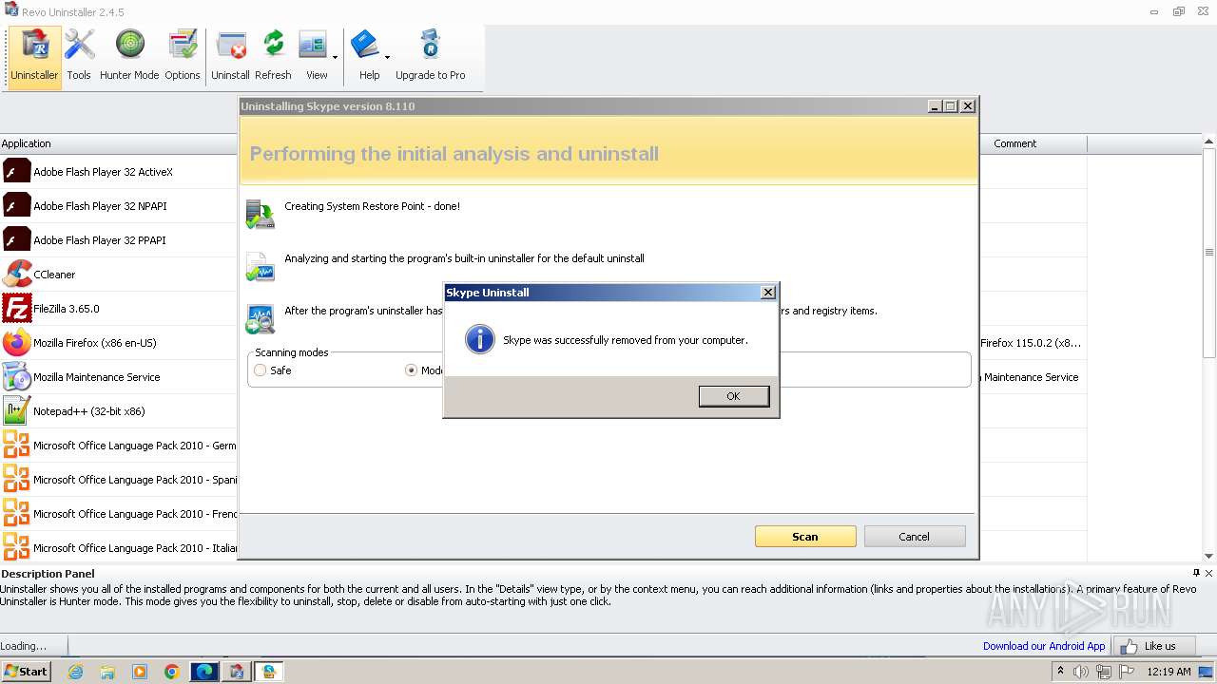Pin the Description Panel
Viewport: 1217px width, 684px height.
[1196, 573]
